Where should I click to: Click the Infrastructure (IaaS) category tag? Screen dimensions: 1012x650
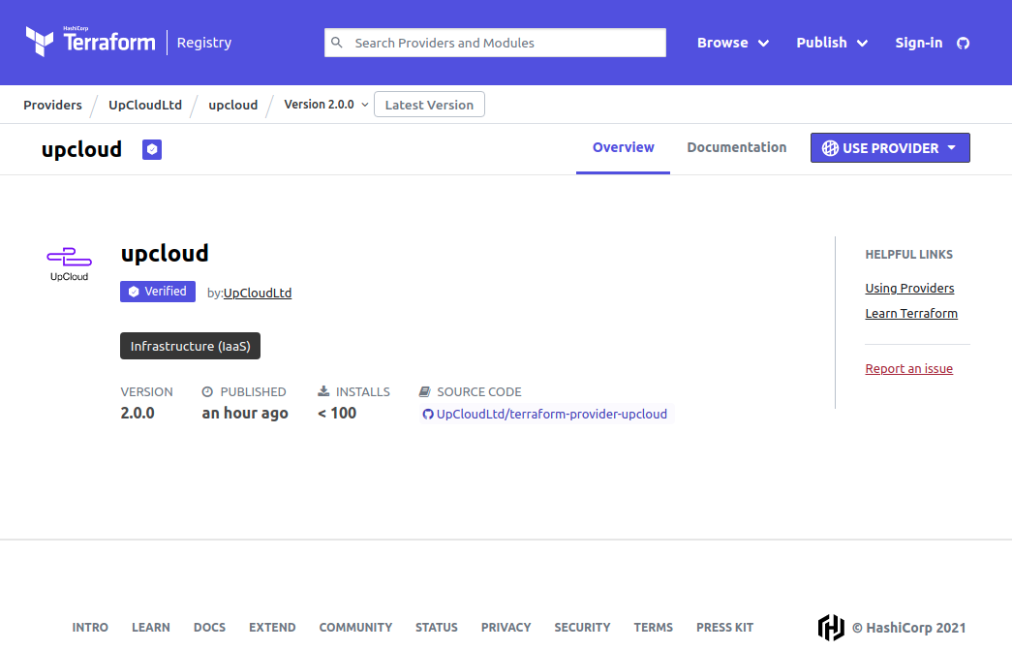pos(191,346)
